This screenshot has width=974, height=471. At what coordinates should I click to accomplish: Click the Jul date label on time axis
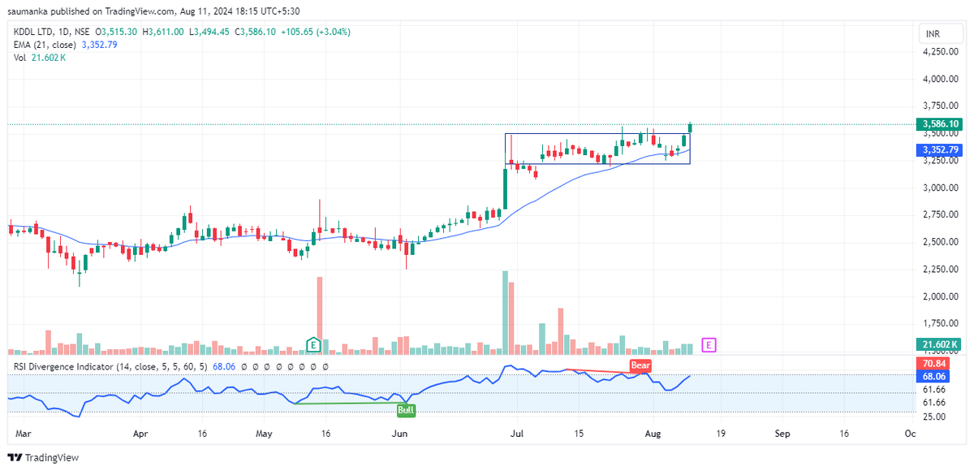point(518,434)
